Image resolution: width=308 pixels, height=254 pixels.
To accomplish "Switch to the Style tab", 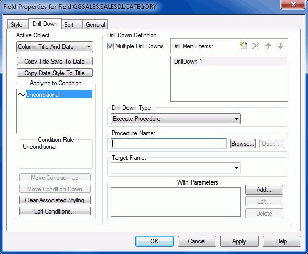I will click(x=17, y=25).
